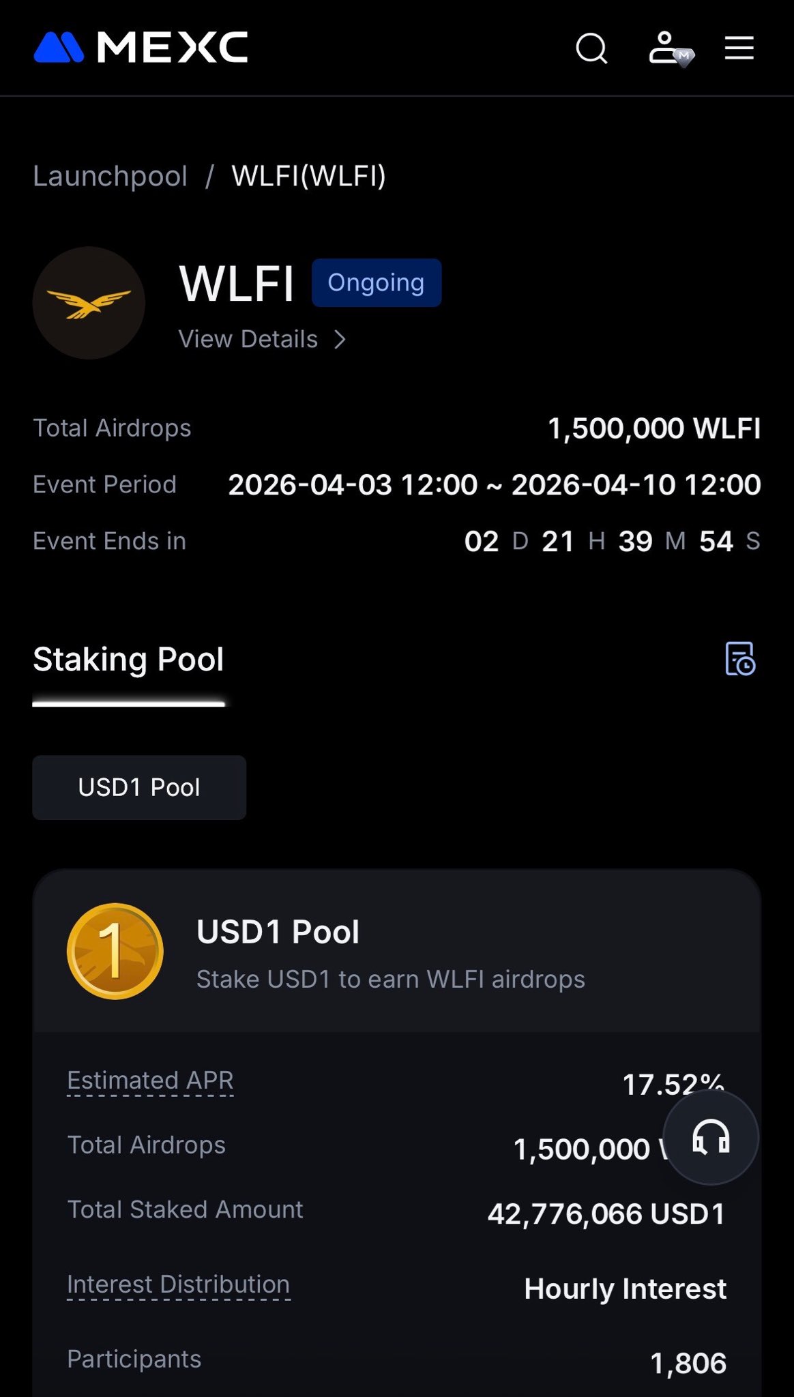
Task: Show Interest Distribution explanation tooltip
Action: [178, 1284]
